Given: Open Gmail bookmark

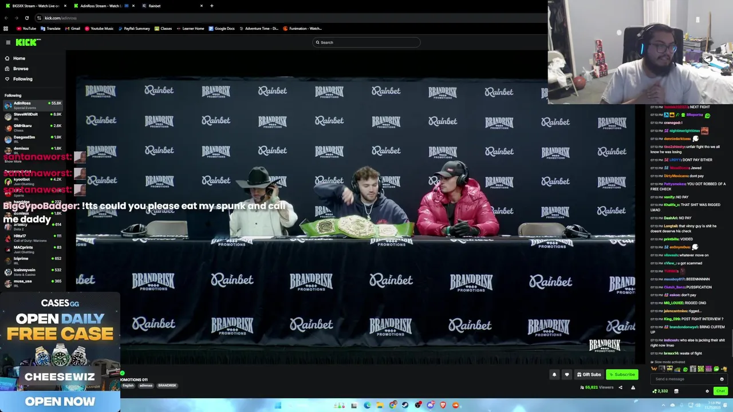Looking at the screenshot, I should (x=72, y=29).
